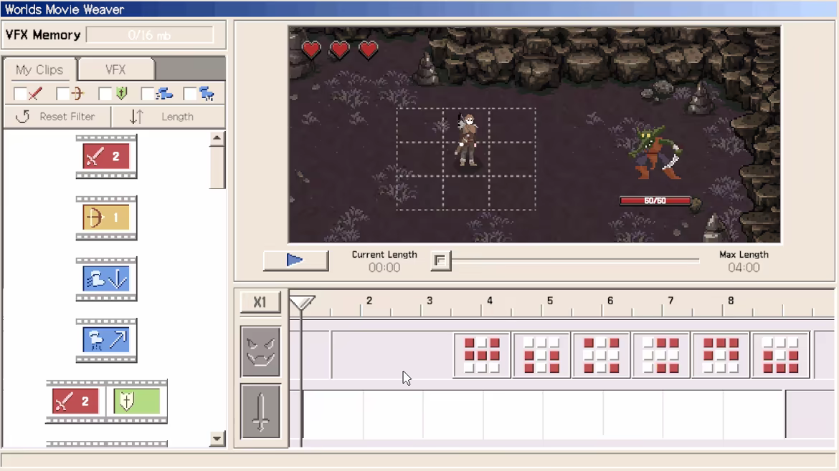Enable the sword attack filter checkbox

20,94
